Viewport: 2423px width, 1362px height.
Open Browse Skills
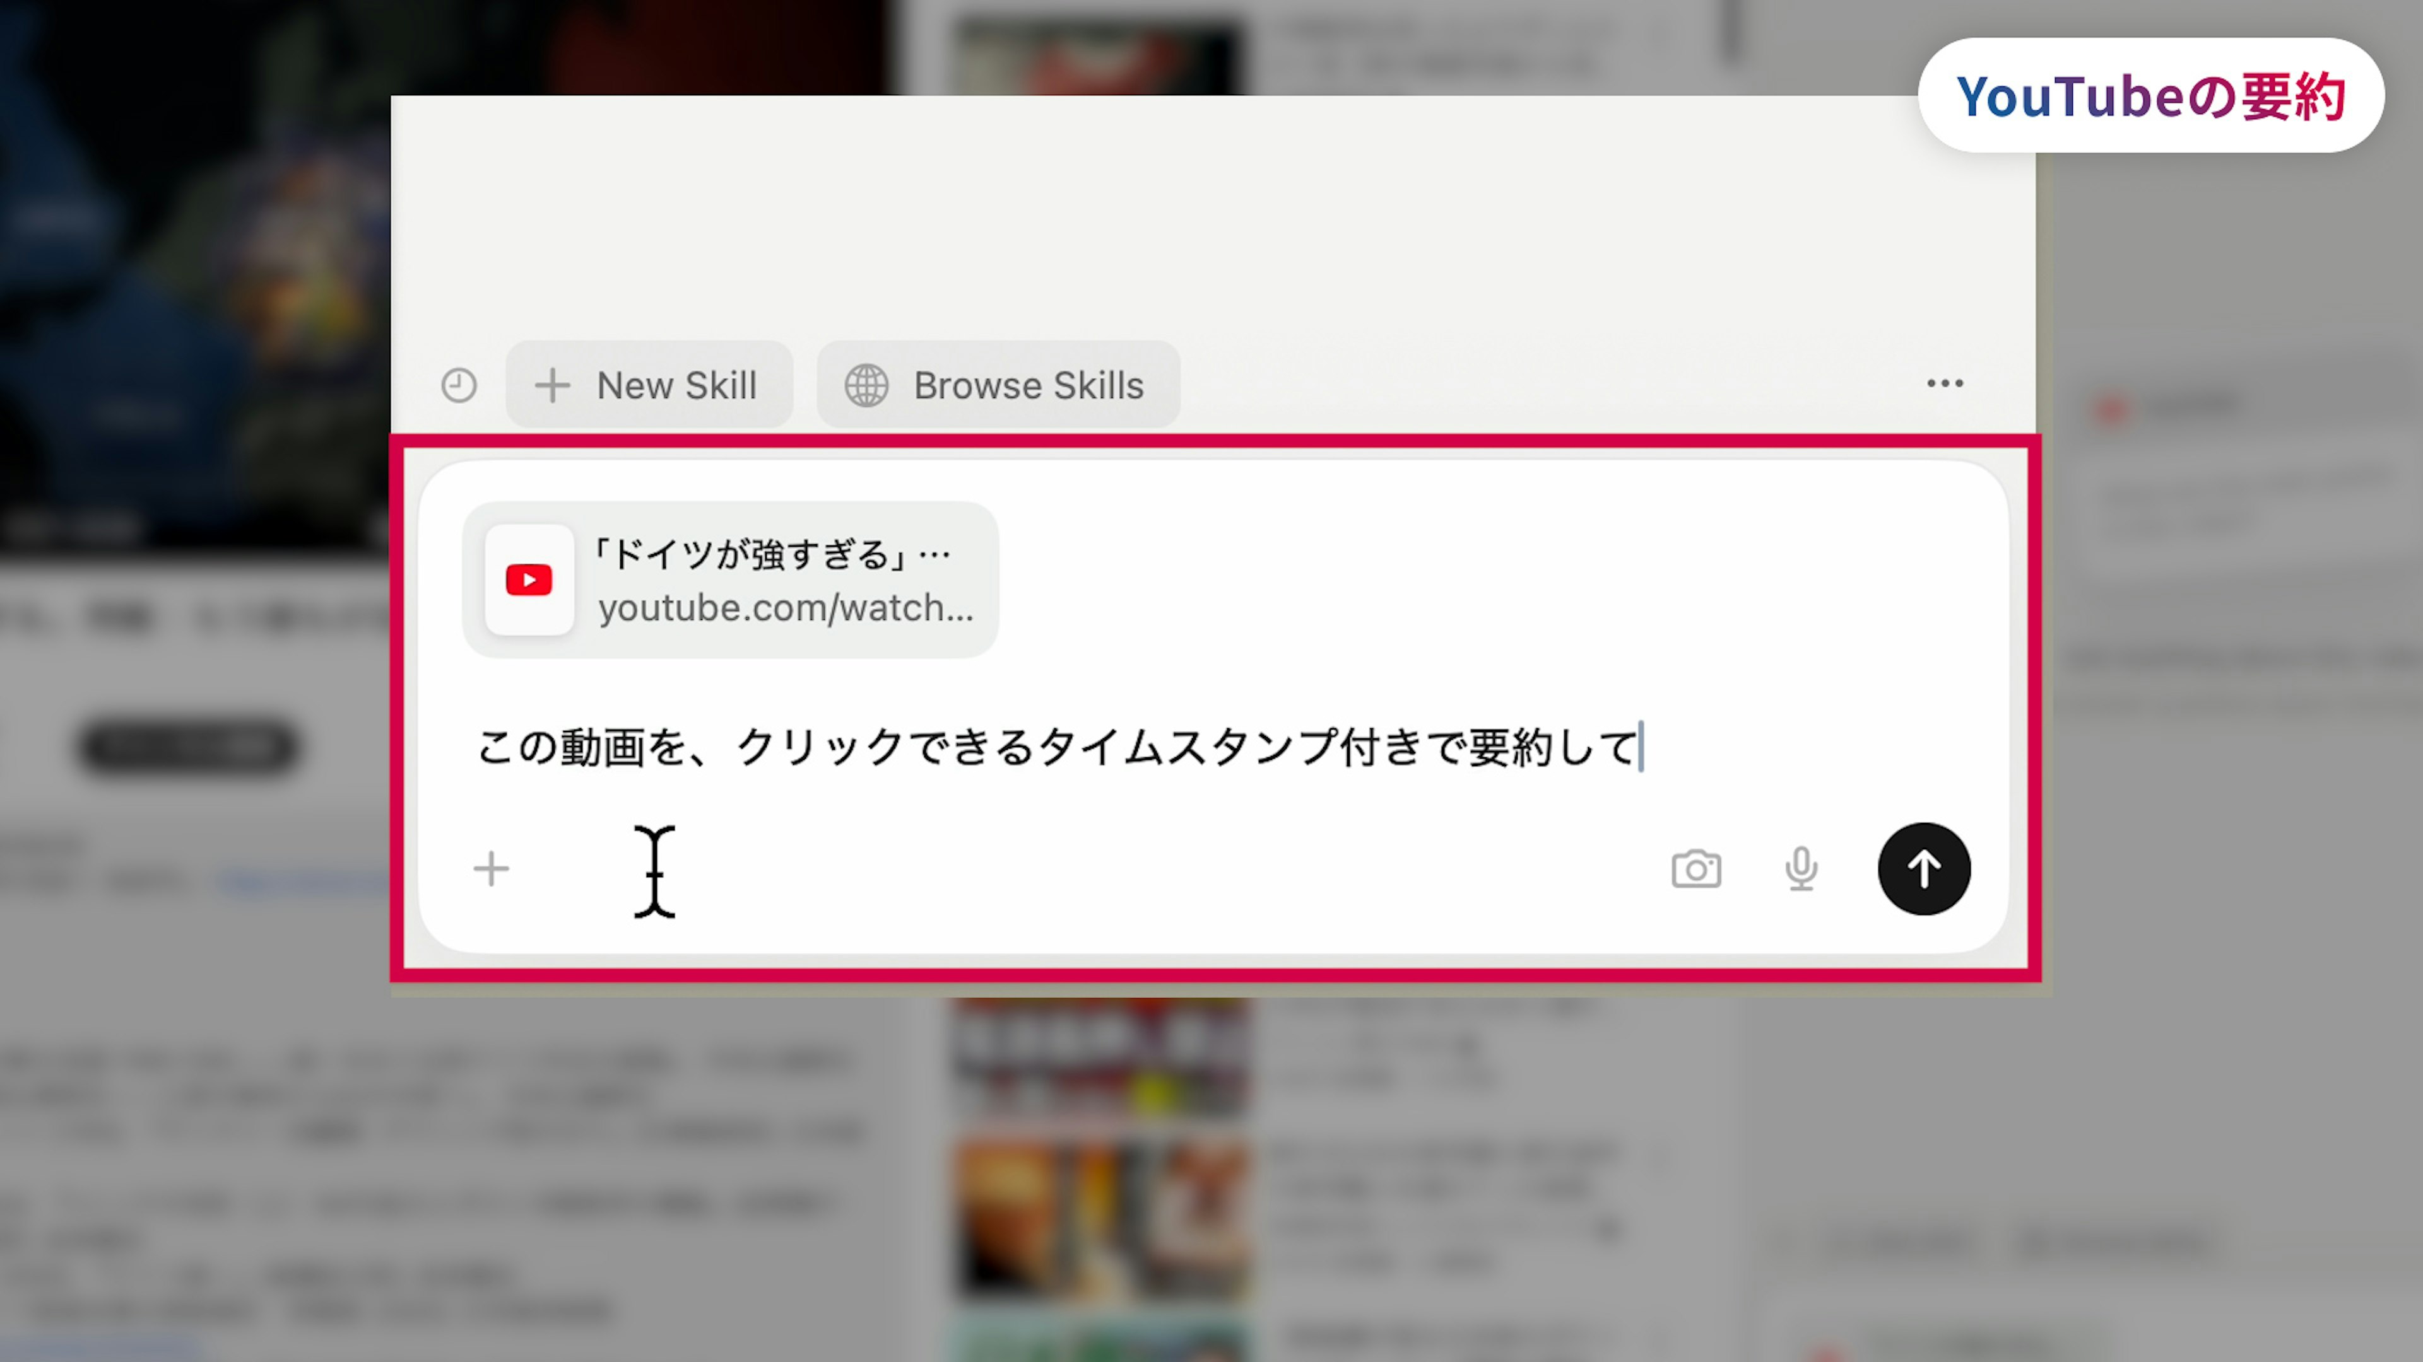click(998, 385)
